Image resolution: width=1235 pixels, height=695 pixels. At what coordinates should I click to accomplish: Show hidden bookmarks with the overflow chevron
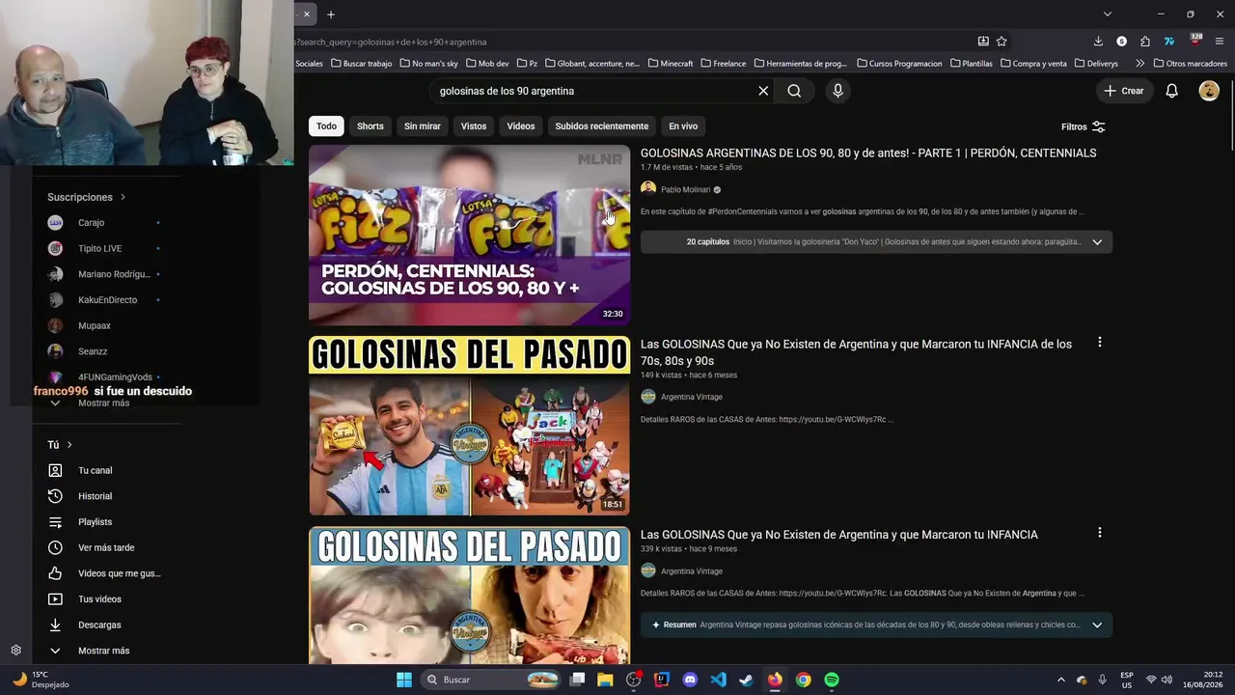1139,64
